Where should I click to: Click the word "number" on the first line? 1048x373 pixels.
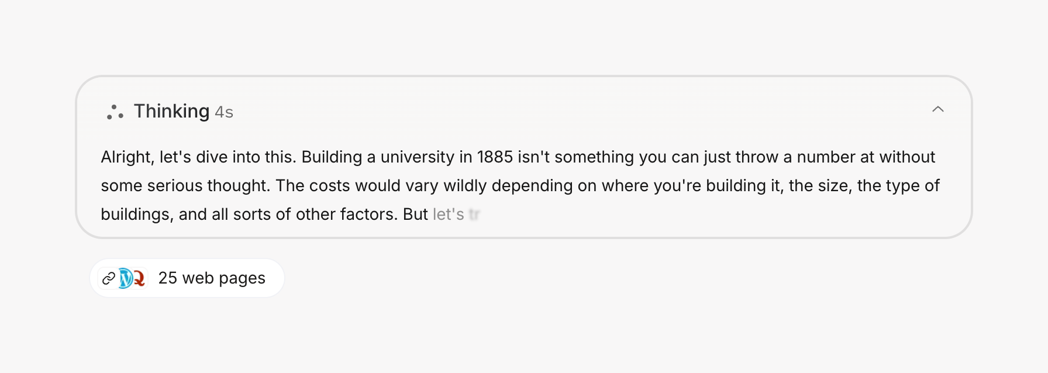click(825, 157)
